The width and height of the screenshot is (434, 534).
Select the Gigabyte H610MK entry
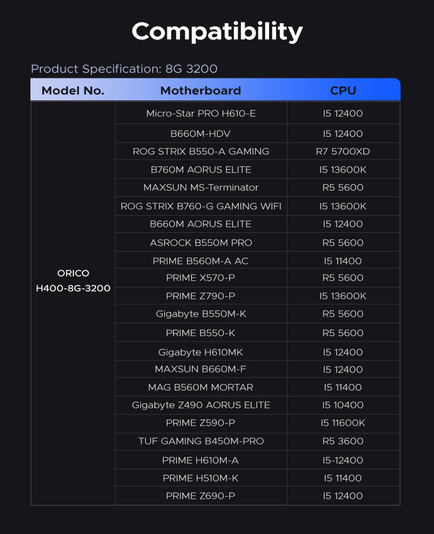[201, 352]
